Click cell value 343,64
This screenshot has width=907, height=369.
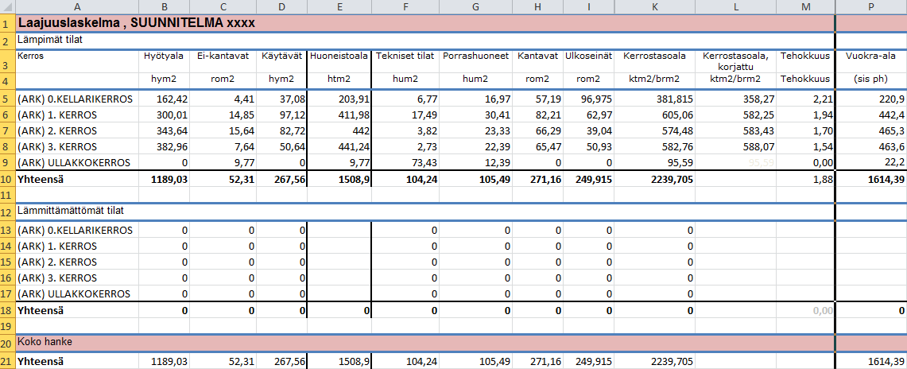[165, 130]
